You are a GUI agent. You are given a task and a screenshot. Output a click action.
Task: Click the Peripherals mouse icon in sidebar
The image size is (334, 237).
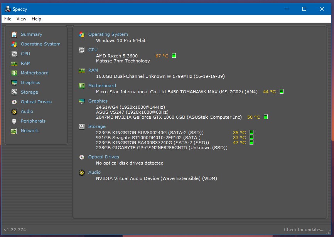coord(14,121)
